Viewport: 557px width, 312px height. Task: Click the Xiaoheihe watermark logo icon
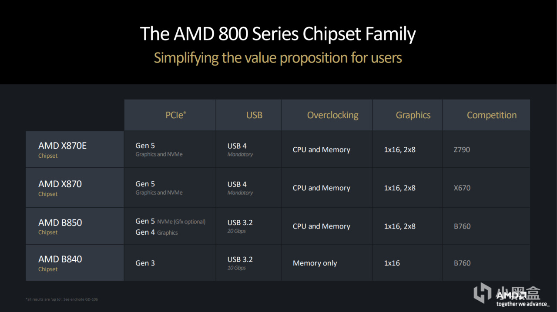click(482, 292)
